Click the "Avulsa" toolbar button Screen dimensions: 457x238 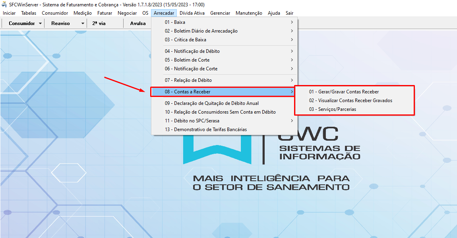tap(137, 23)
